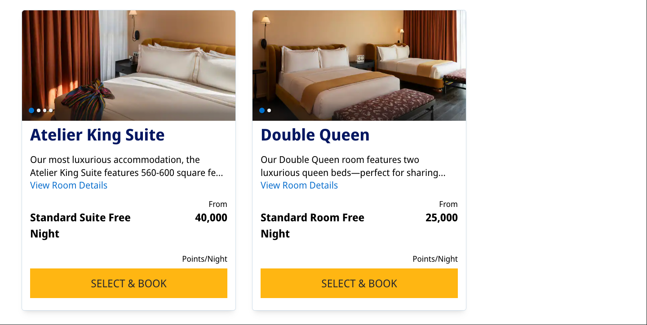Click the 40,000 points price
The width and height of the screenshot is (647, 325).
point(211,218)
